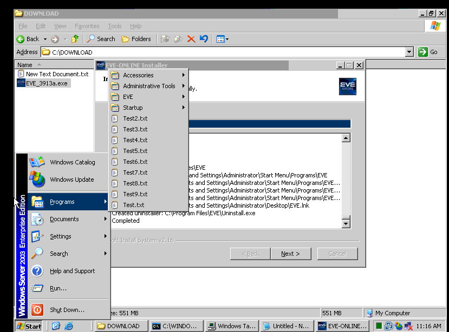Expand Documents in Start menu

coord(68,219)
